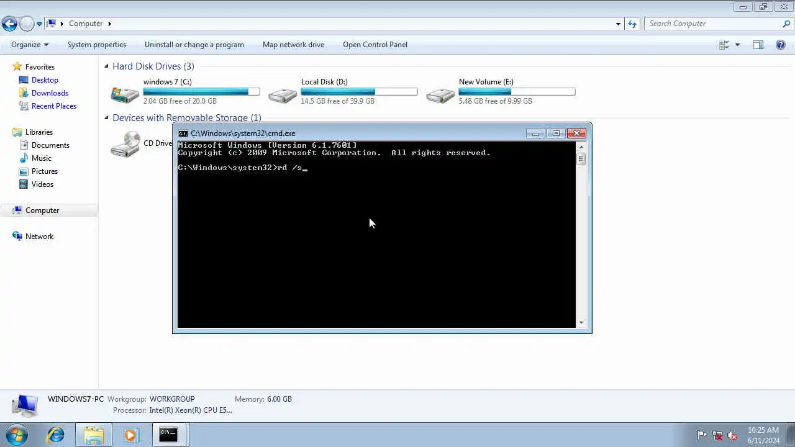
Task: Click System properties in toolbar
Action: click(97, 45)
